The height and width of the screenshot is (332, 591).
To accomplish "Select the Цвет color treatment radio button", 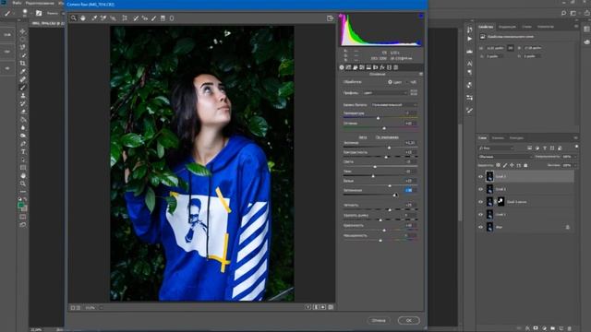I will tap(390, 82).
